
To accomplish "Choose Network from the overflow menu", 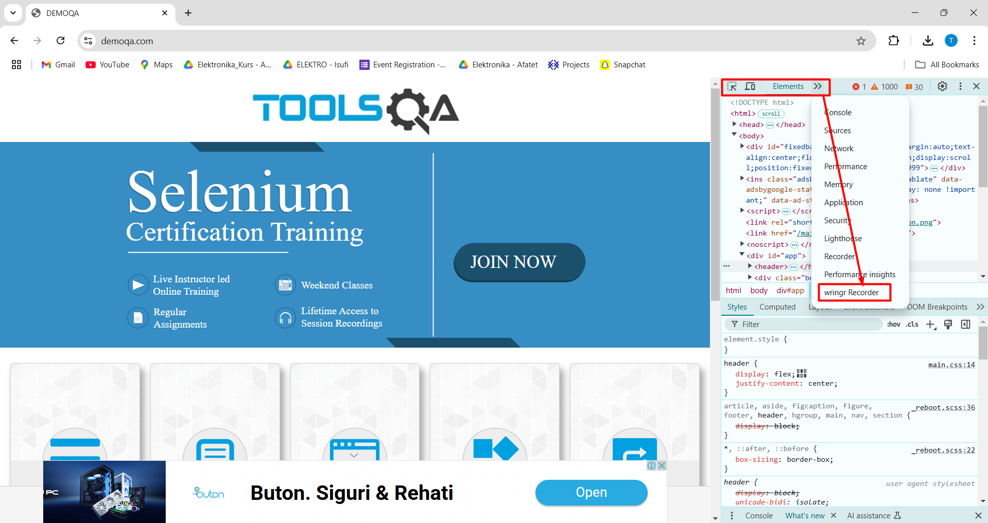I will (x=839, y=149).
